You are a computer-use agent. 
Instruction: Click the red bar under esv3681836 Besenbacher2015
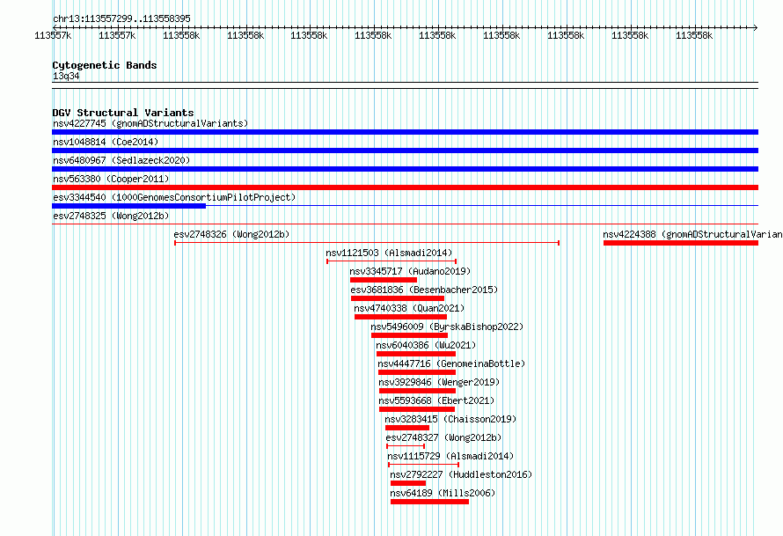coord(398,298)
